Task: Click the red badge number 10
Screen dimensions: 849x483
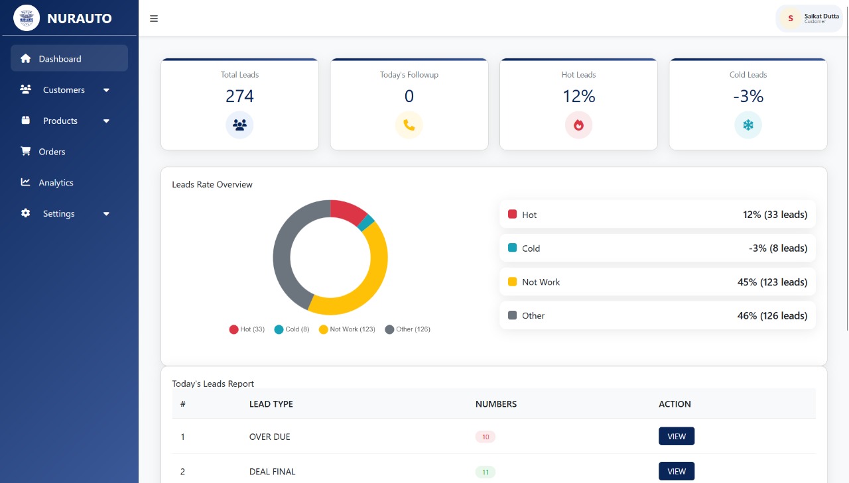Action: coord(486,437)
